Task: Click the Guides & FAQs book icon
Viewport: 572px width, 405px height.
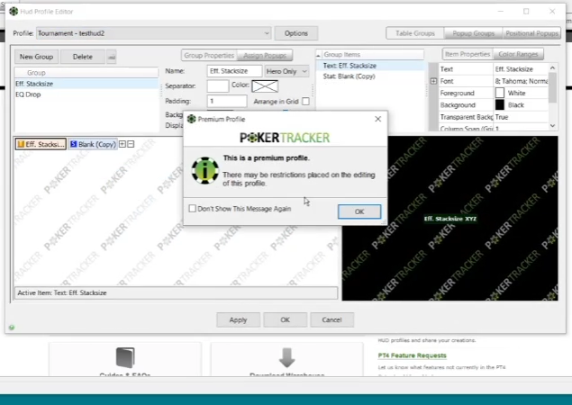Action: click(125, 357)
